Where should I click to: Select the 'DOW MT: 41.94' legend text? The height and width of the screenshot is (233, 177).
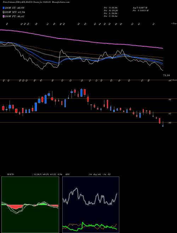[x=15, y=12]
